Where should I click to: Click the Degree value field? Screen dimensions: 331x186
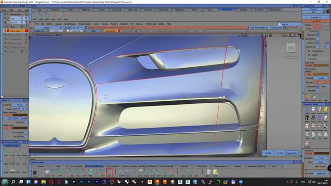point(317,25)
